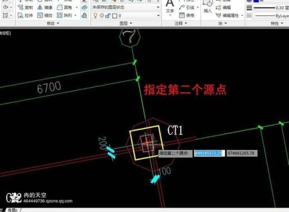The height and width of the screenshot is (212, 289).
Task: Click the grid bubble number 7
Action: (x=130, y=37)
